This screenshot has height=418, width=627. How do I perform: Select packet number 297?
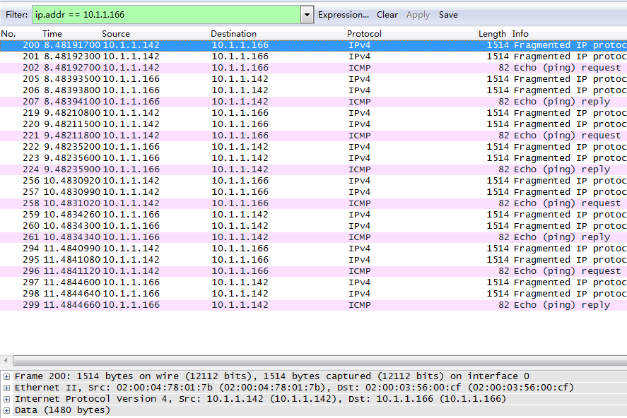point(314,282)
